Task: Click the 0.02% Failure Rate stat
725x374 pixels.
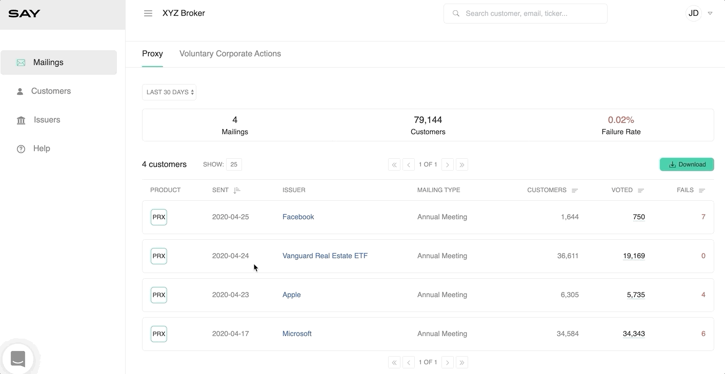Action: [621, 125]
